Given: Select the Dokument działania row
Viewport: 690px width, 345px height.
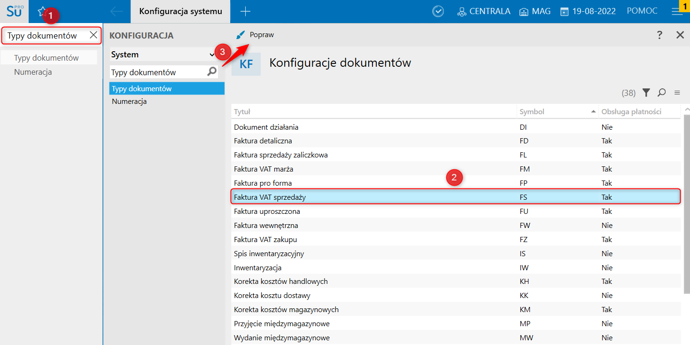Looking at the screenshot, I should [456, 127].
